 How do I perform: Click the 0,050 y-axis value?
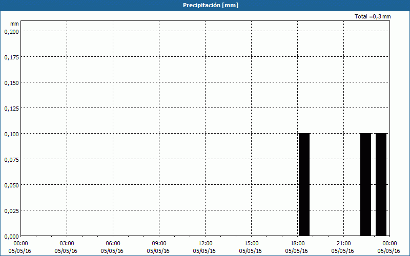(x=11, y=185)
